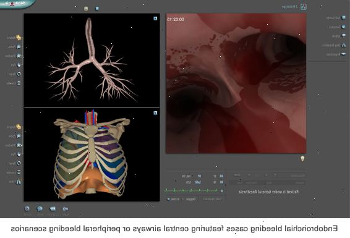This screenshot has width=350, height=238.
Task: Open the rib cage view dropdown arrow
Action: pos(155,113)
